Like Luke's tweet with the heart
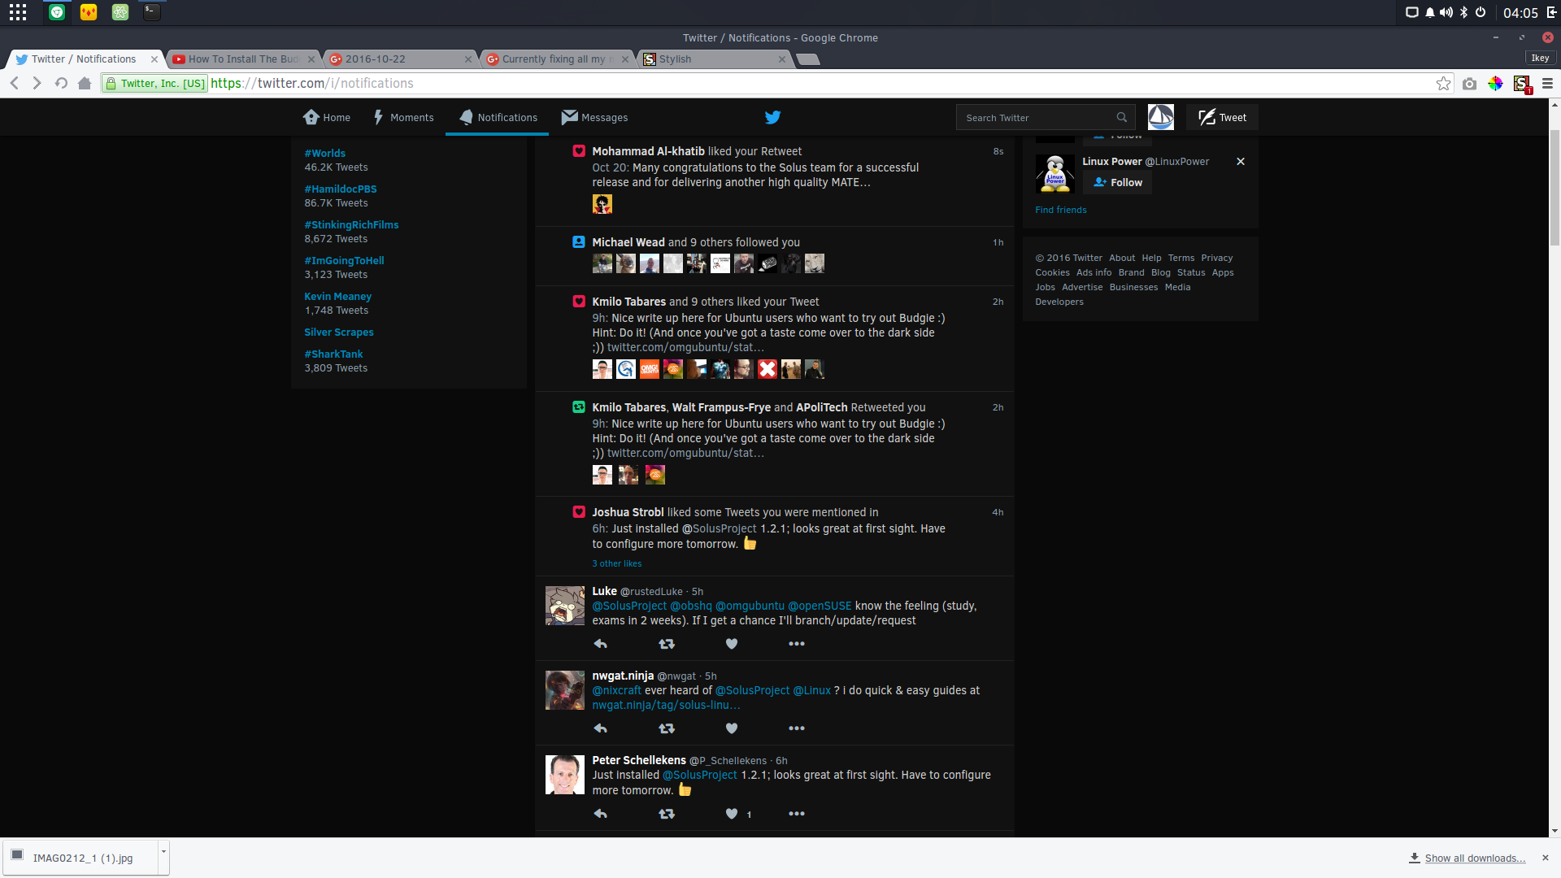This screenshot has width=1561, height=878. (732, 644)
